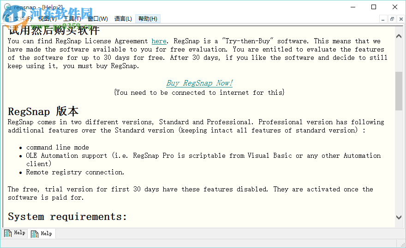Follow the 'here' license agreement link
Screen dimensions: 406x248
[159, 41]
